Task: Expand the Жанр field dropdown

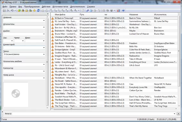Action: pyautogui.click(x=44, y=41)
